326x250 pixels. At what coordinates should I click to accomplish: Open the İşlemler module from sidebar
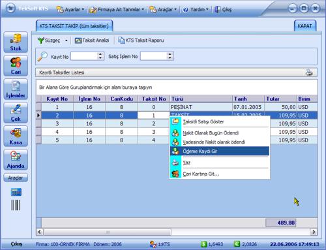pos(16,89)
